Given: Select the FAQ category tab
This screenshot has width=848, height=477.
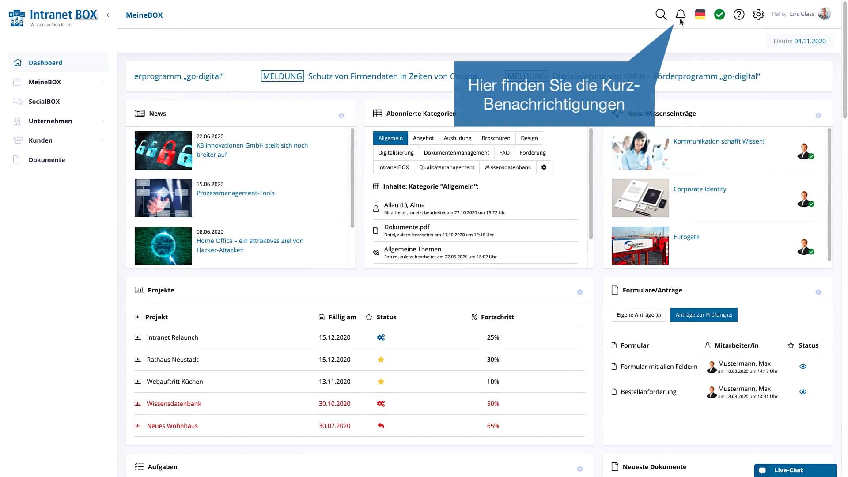Looking at the screenshot, I should 504,152.
